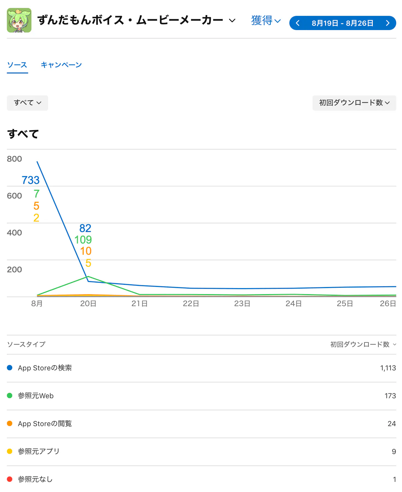The width and height of the screenshot is (402, 492).
Task: Click the 109 data label on chart
Action: pyautogui.click(x=83, y=240)
